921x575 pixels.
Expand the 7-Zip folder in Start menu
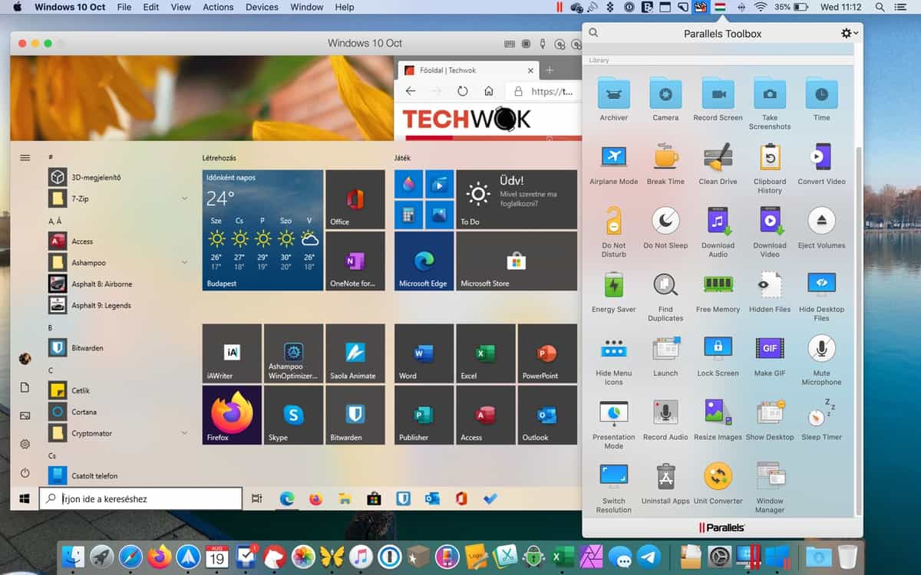pos(184,199)
